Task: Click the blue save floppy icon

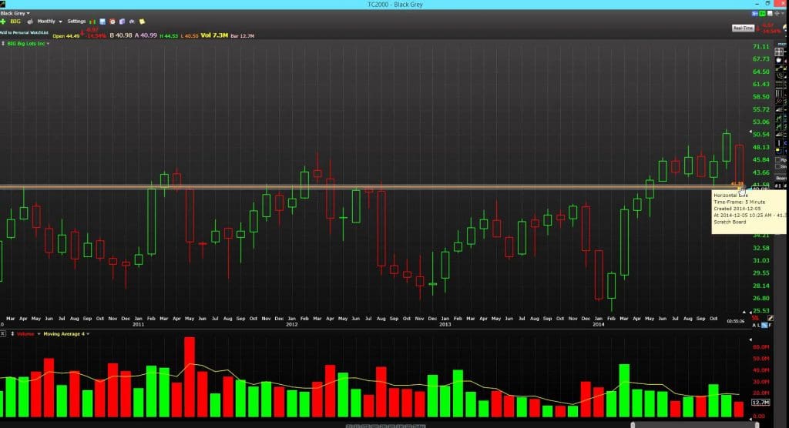Action: coord(103,22)
